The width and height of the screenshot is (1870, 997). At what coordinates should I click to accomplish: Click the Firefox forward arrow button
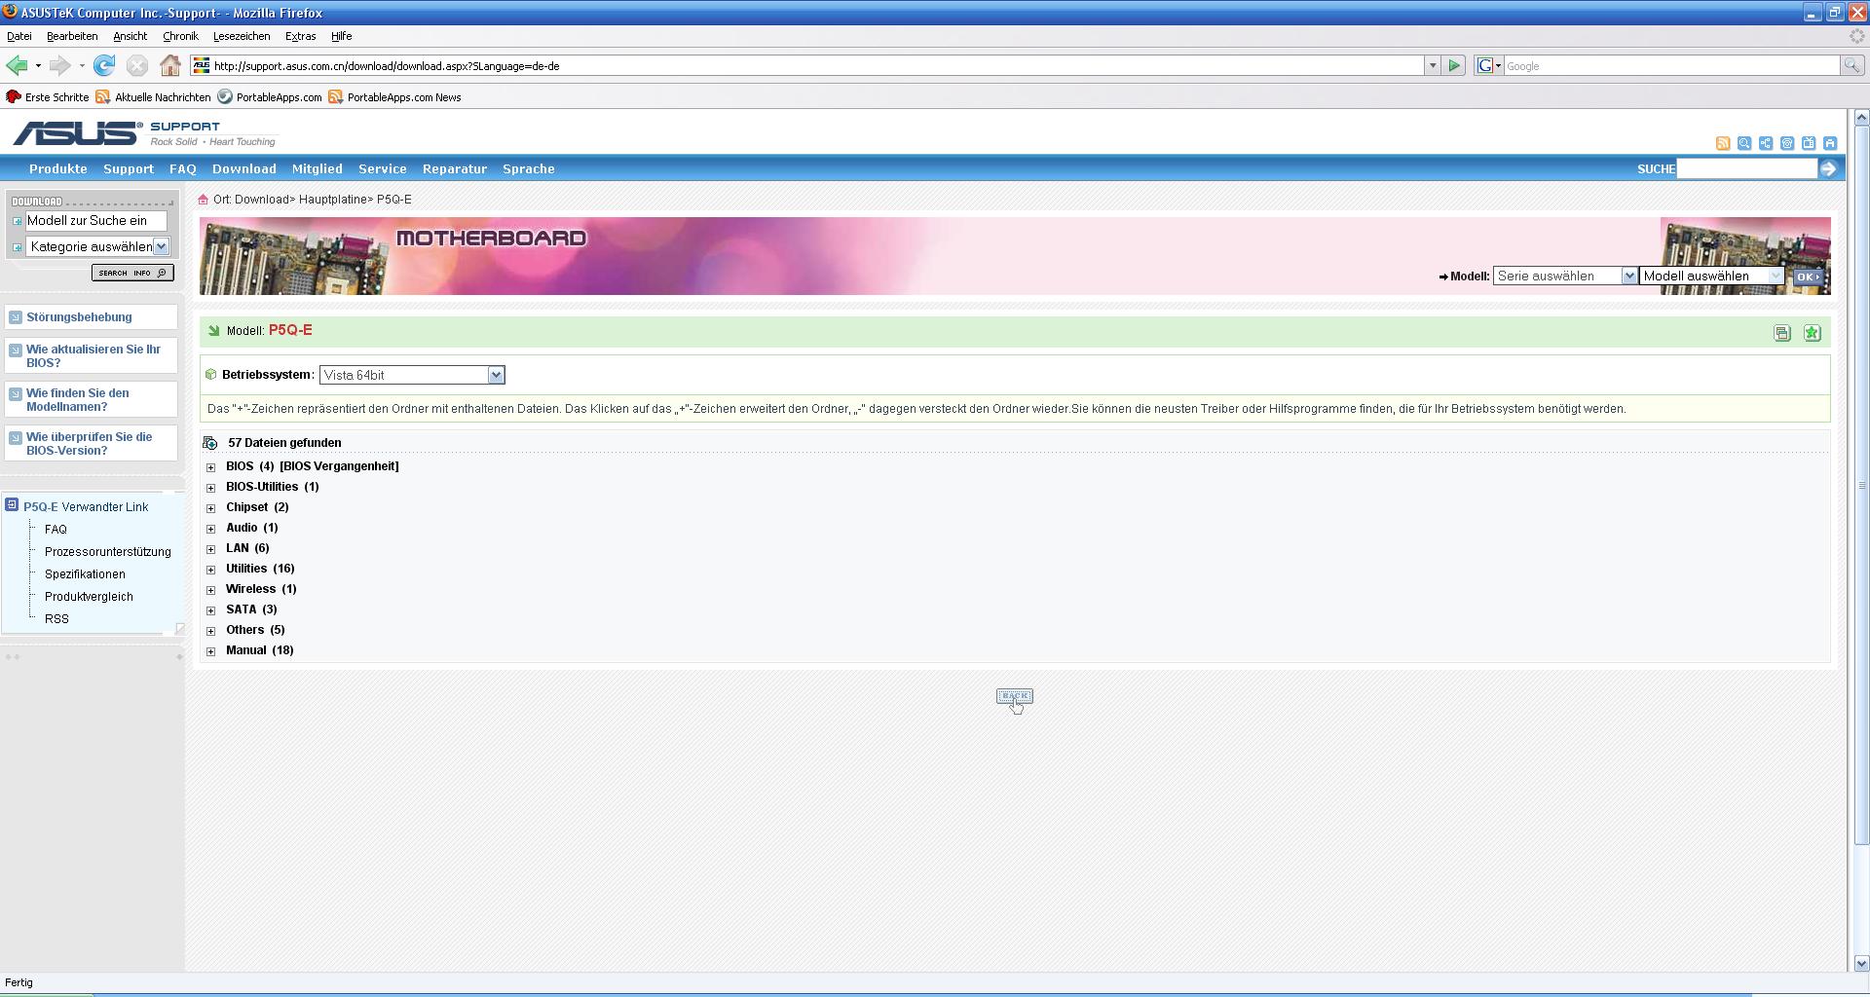59,65
